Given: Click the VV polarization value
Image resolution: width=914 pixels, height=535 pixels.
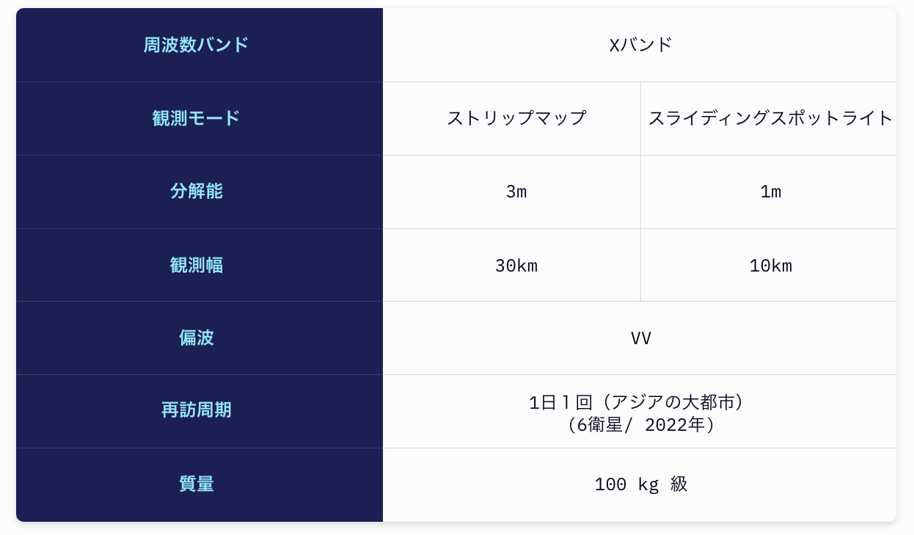Looking at the screenshot, I should tap(640, 338).
